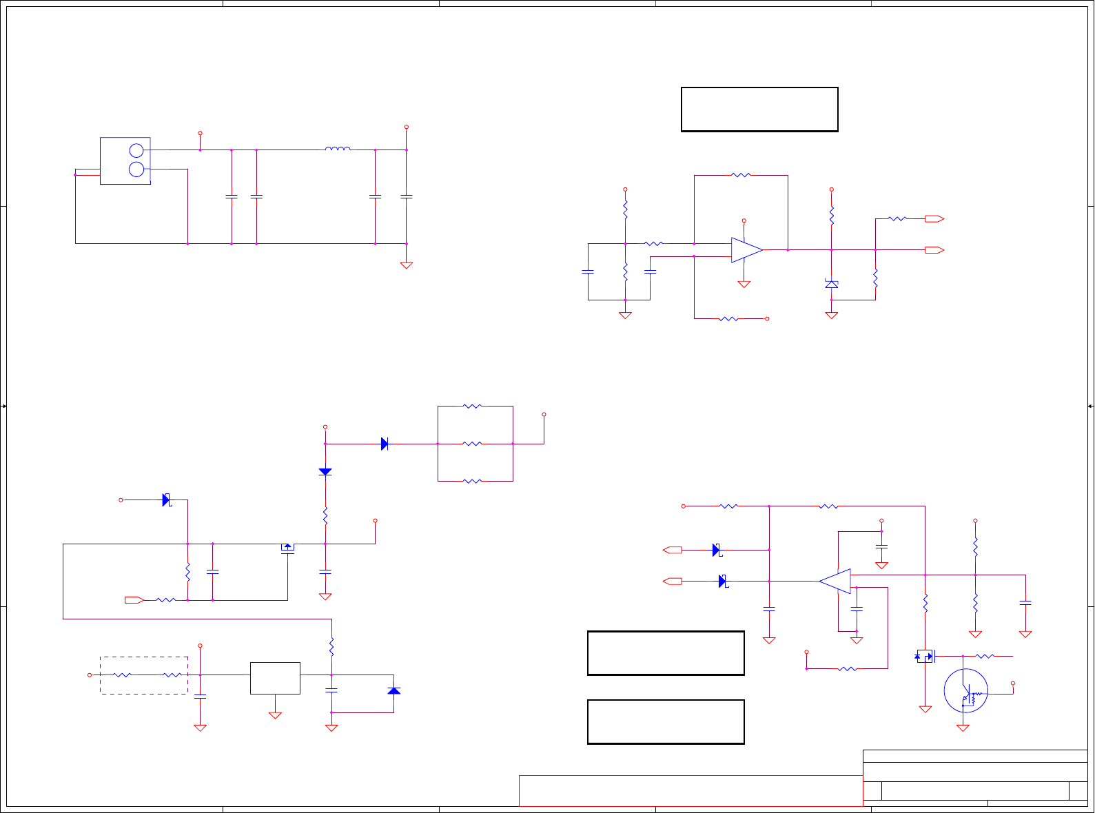The image size is (1095, 813).
Task: Click the empty note box above the op-amp
Action: pos(759,109)
